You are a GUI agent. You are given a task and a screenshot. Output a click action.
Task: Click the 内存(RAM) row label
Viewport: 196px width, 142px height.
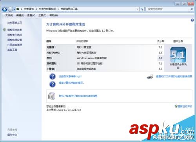[53, 53]
